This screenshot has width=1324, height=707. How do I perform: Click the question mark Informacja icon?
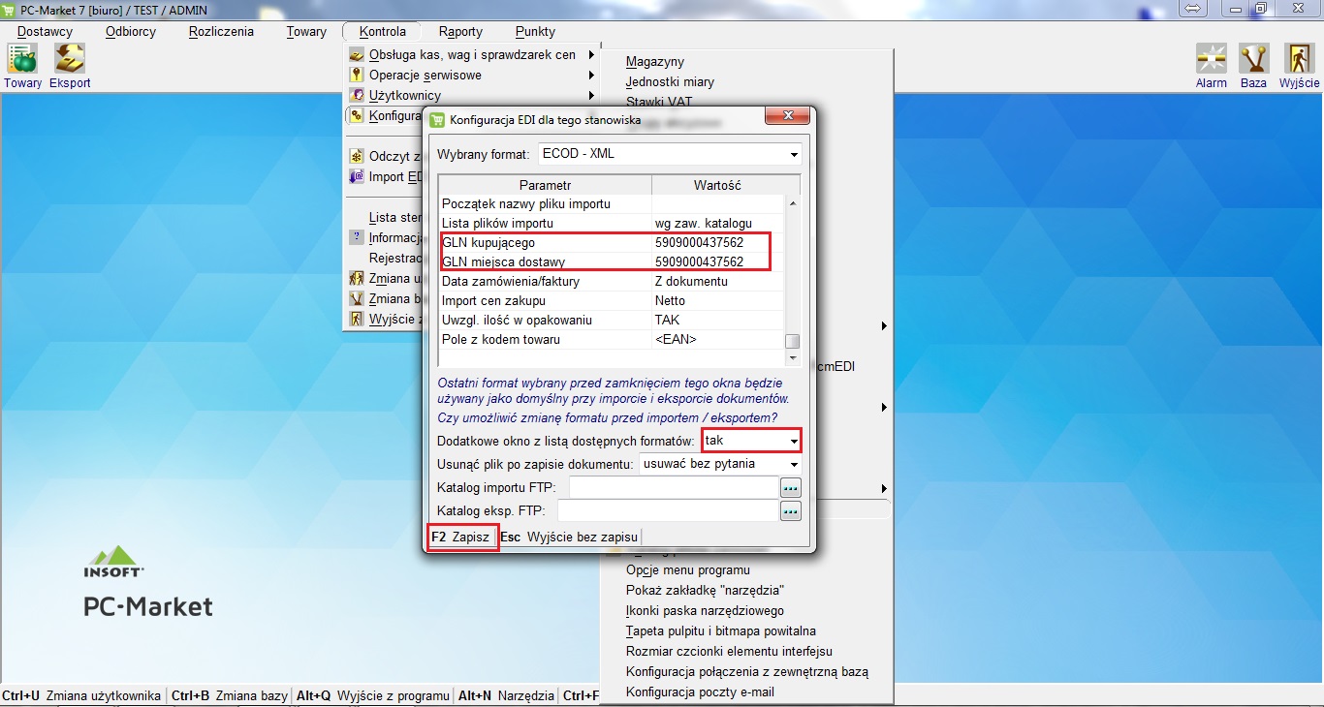(356, 238)
